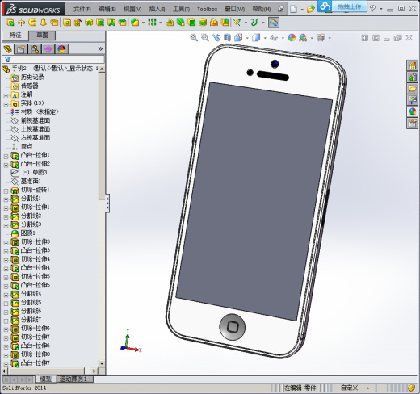The width and height of the screenshot is (420, 394).
Task: Click the New document icon
Action: (x=293, y=9)
